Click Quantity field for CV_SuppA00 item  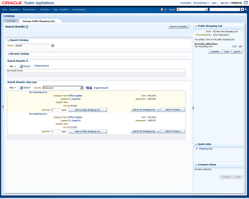[x=56, y=110]
